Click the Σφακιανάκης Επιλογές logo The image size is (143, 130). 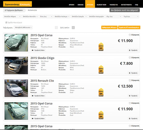pyautogui.click(x=17, y=4)
